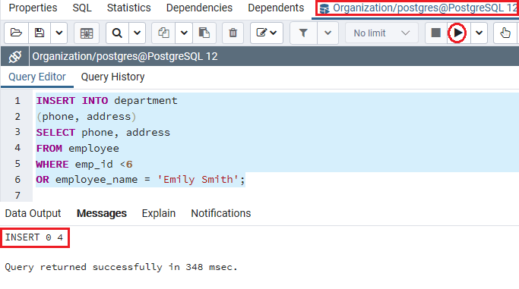519x289 pixels.
Task: Save the query with floppy disk icon
Action: point(40,33)
